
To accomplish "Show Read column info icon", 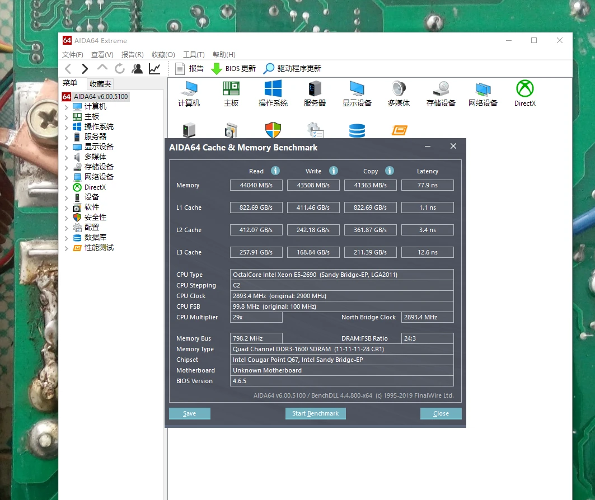I will click(275, 171).
